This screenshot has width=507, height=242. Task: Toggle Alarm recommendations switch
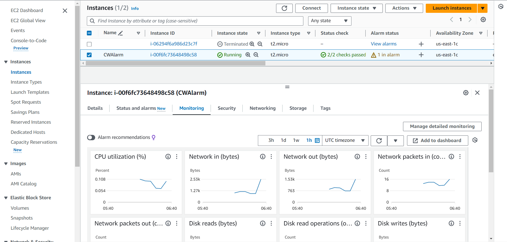pyautogui.click(x=91, y=138)
